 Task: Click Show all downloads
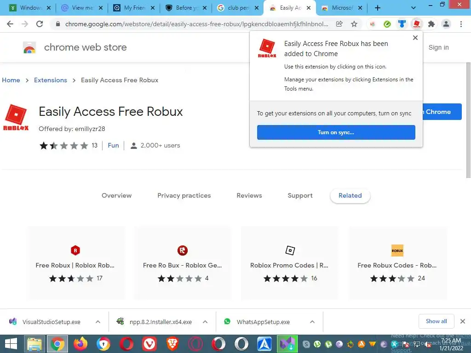(x=436, y=321)
